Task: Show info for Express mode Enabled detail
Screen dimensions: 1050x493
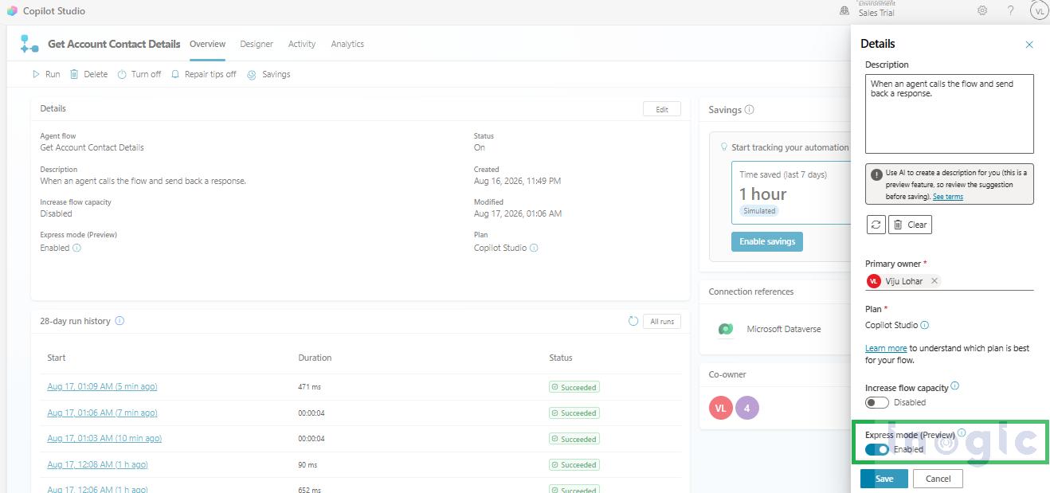Action: [77, 248]
